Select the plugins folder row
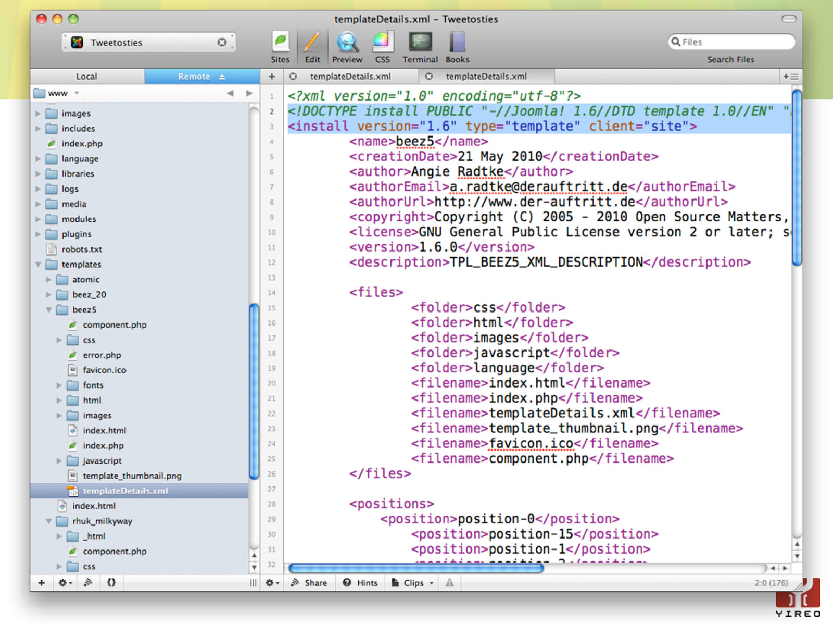The height and width of the screenshot is (625, 833). click(140, 234)
